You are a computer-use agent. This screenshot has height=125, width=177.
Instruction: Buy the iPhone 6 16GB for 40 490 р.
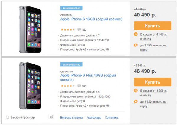tap(153, 26)
